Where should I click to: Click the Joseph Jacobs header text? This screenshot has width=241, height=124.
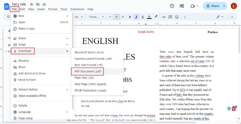tap(146, 32)
